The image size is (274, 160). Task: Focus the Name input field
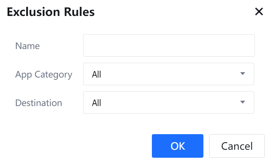point(169,46)
